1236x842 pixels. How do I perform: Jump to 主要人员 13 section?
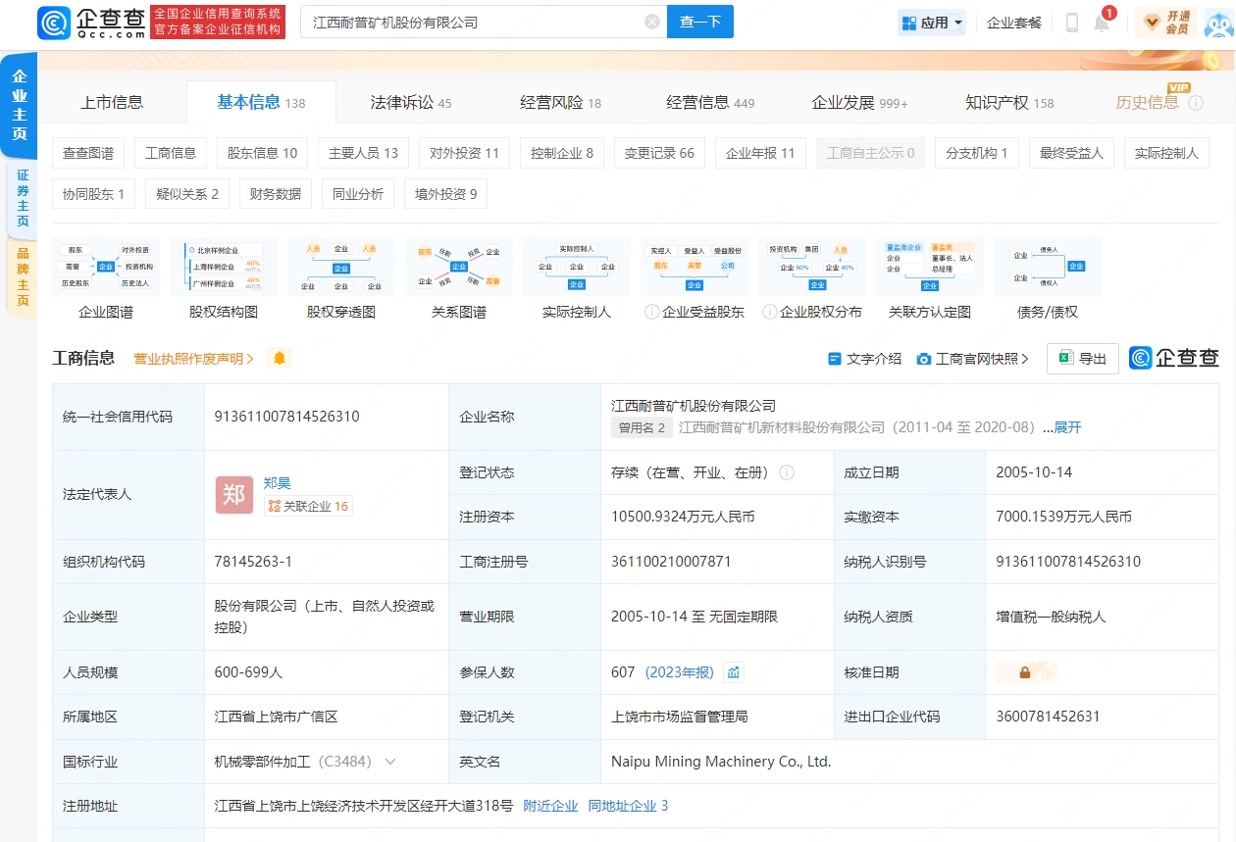tap(363, 153)
